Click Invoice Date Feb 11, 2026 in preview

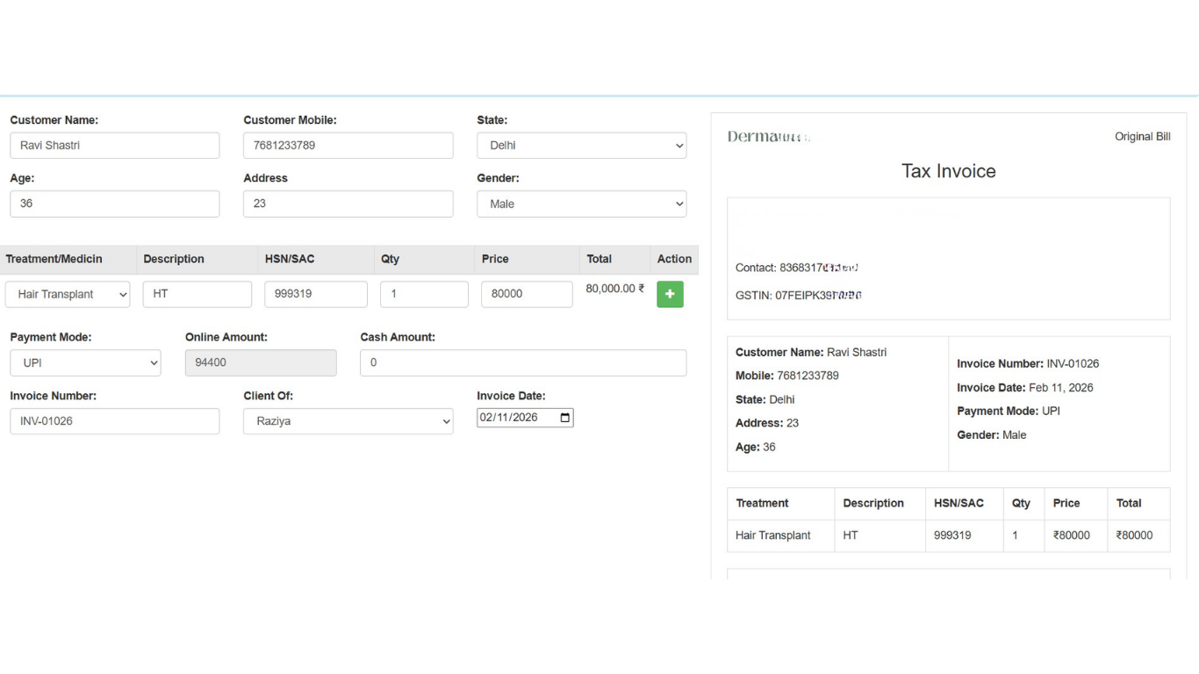pyautogui.click(x=1024, y=388)
